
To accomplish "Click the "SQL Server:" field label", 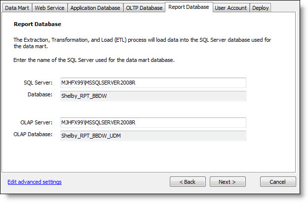I will point(38,82).
